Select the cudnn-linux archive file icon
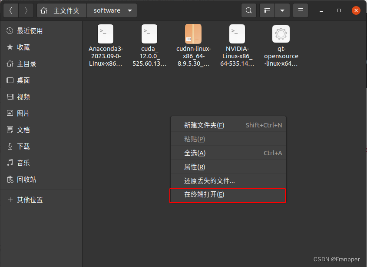367x267 pixels. tap(193, 34)
